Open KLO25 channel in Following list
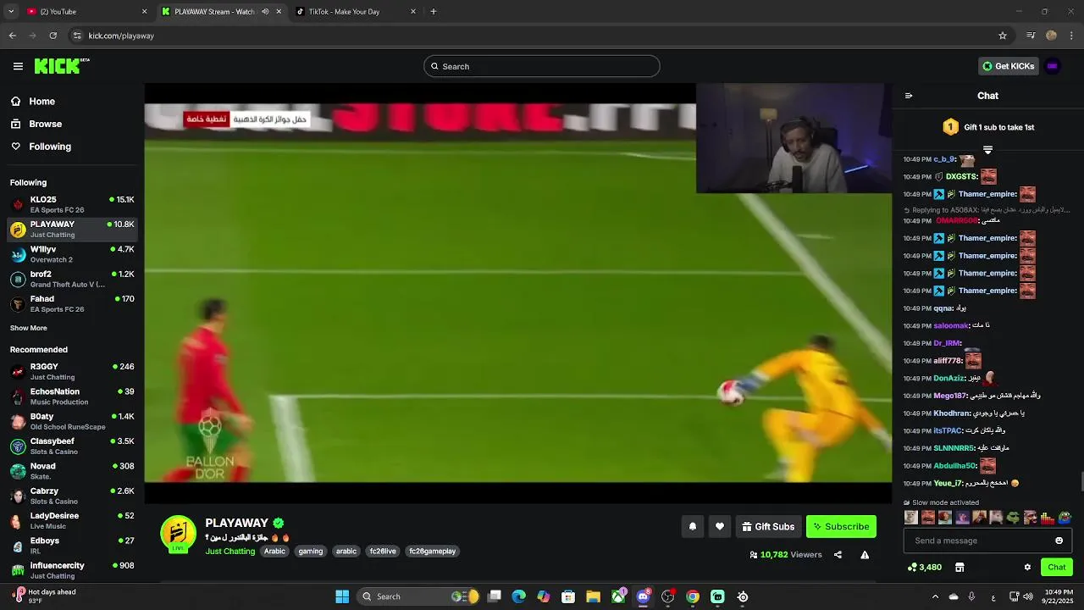 [x=72, y=204]
